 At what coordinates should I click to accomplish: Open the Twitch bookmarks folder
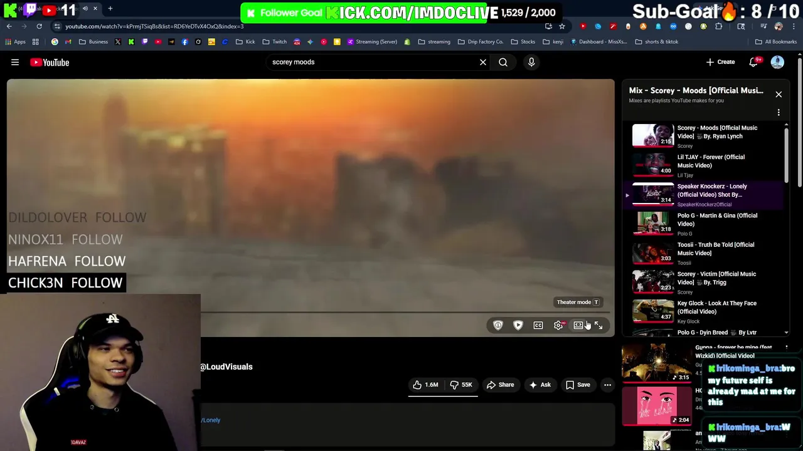coord(275,42)
